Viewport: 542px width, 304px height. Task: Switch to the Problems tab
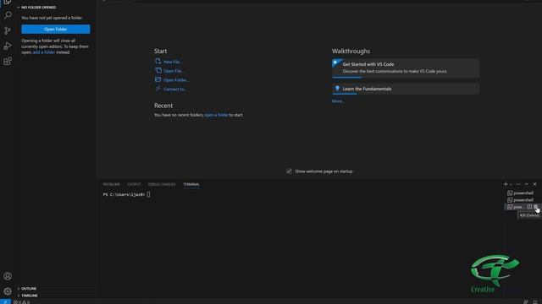tap(111, 184)
